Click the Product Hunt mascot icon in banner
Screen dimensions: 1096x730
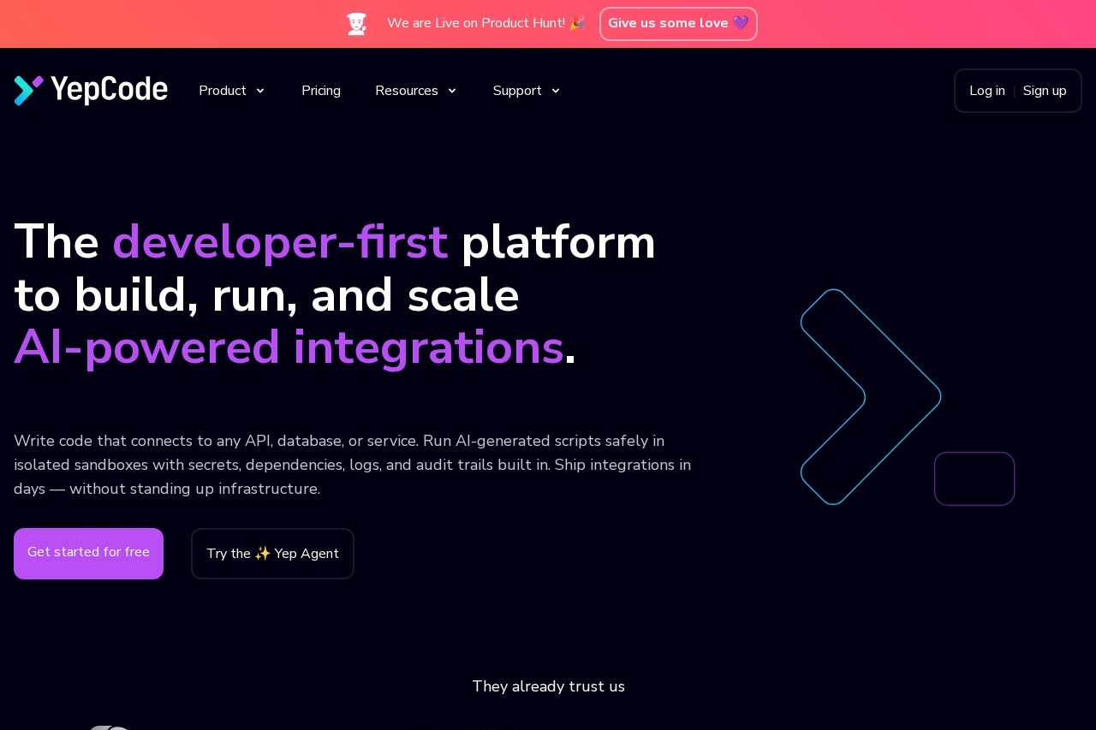[x=356, y=24]
